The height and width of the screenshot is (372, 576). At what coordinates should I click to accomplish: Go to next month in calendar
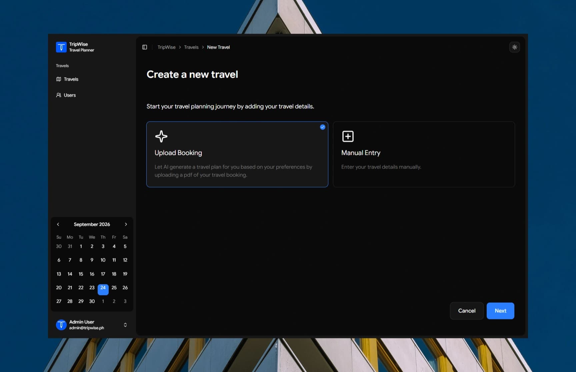pyautogui.click(x=126, y=224)
